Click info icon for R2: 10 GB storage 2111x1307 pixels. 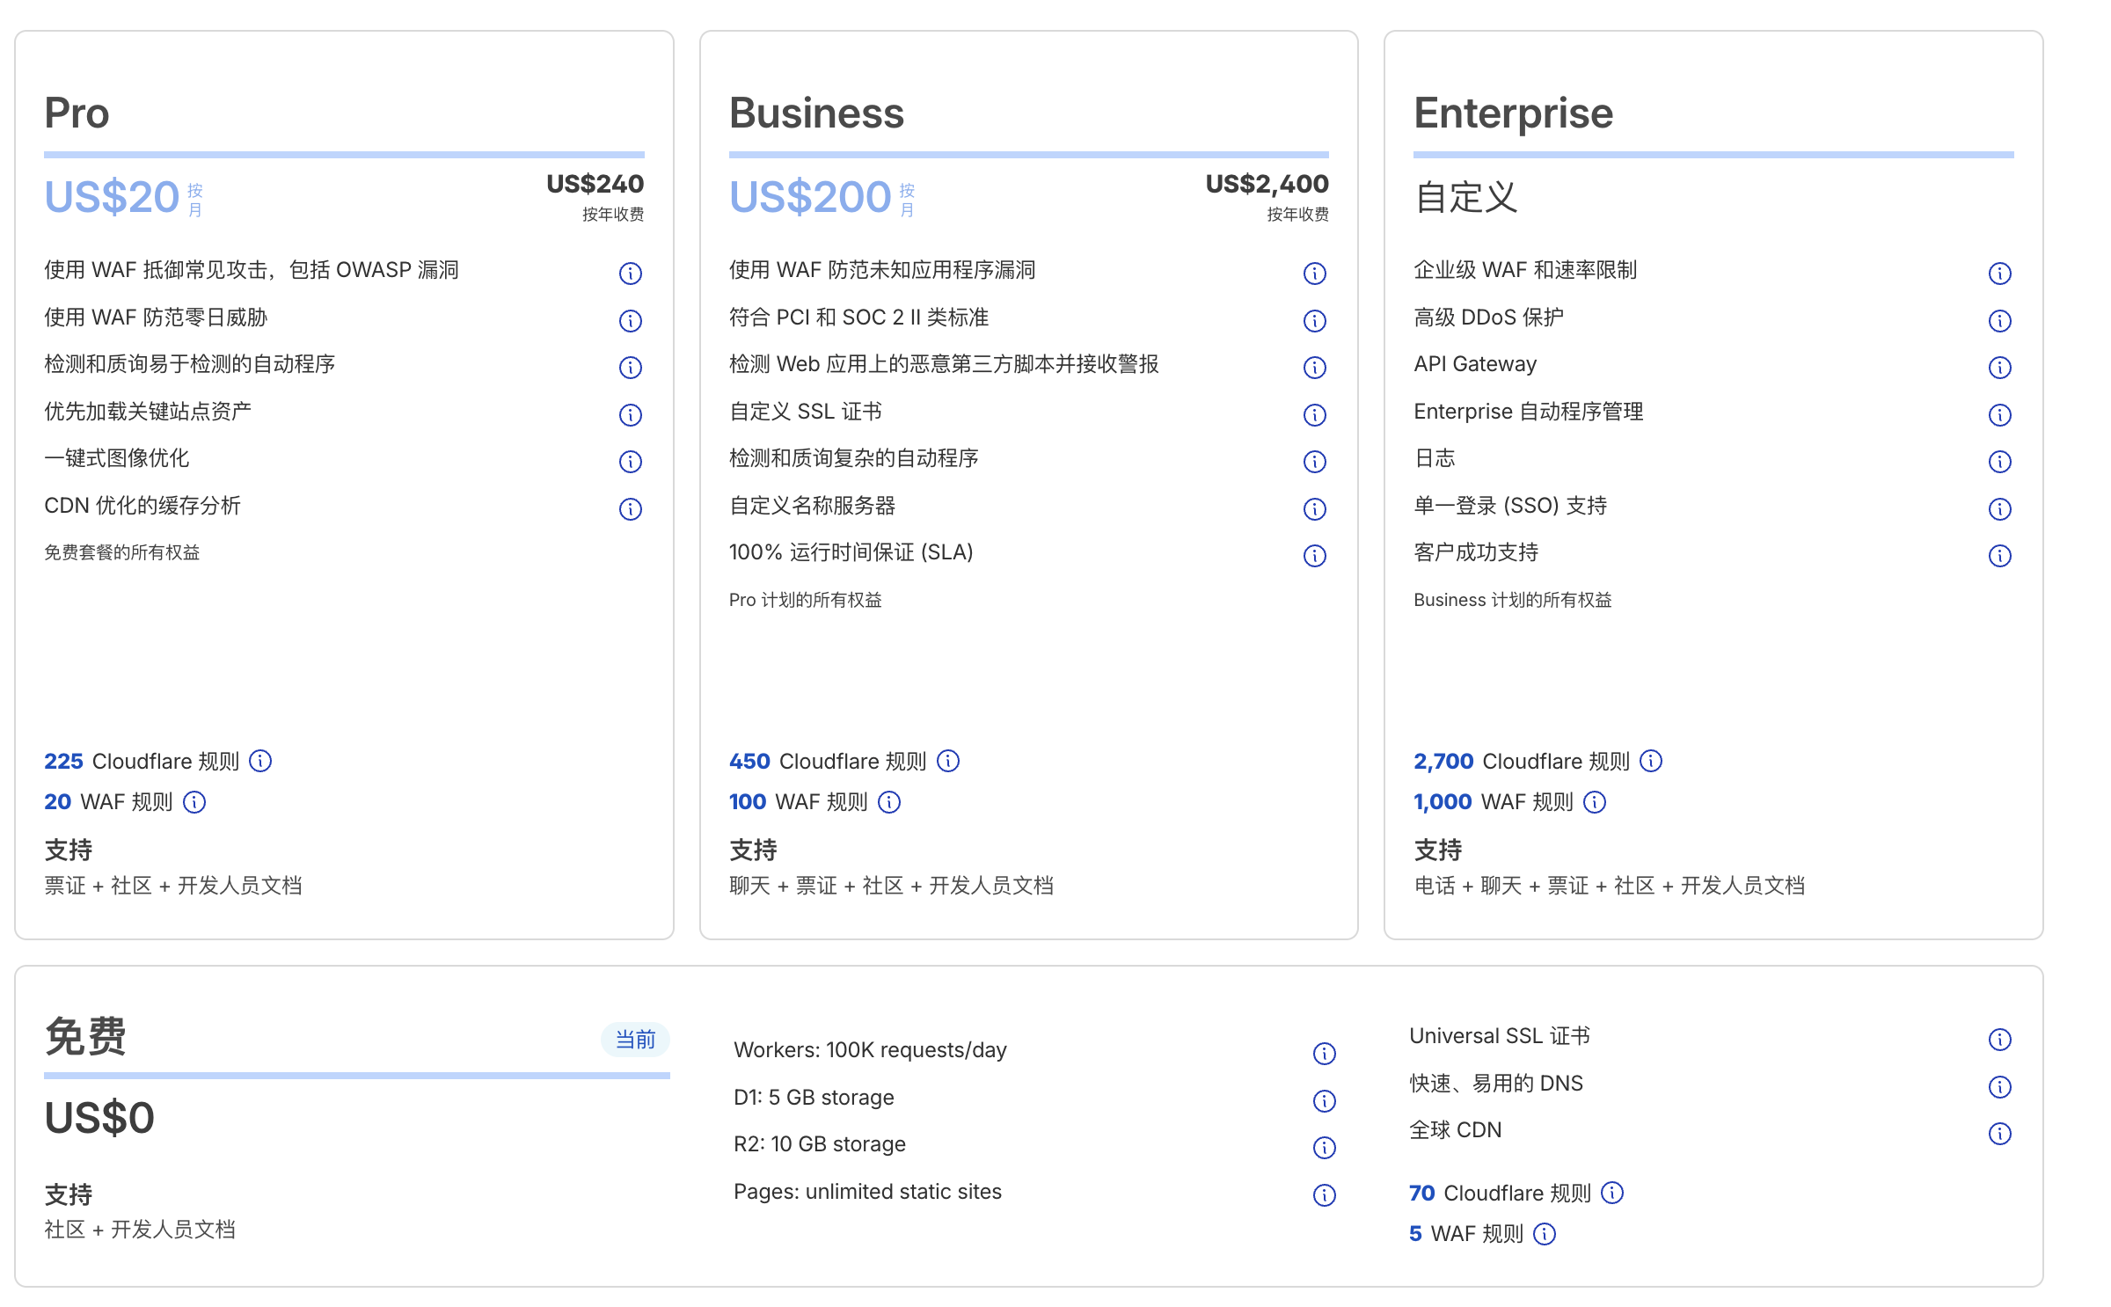[x=1325, y=1148]
